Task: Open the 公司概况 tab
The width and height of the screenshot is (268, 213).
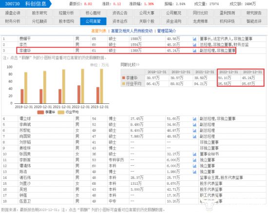Action: (x=173, y=13)
